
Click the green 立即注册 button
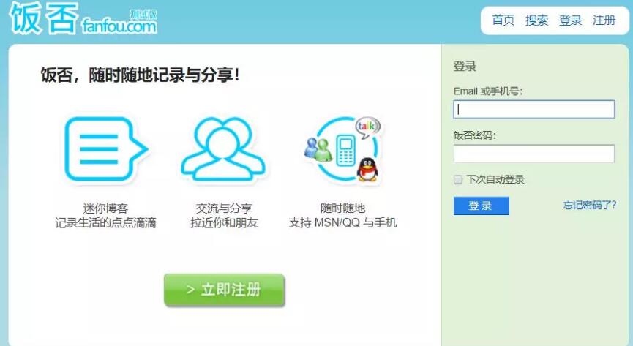[x=225, y=290]
